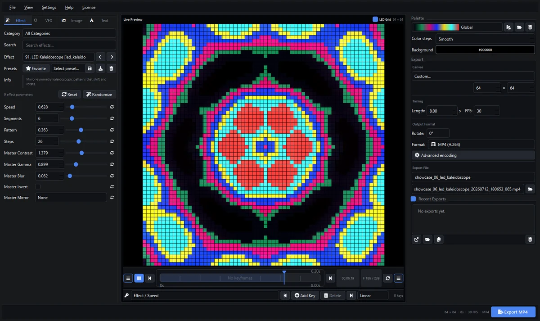The height and width of the screenshot is (321, 540).
Task: Jump to timeline start button
Action: pyautogui.click(x=150, y=278)
